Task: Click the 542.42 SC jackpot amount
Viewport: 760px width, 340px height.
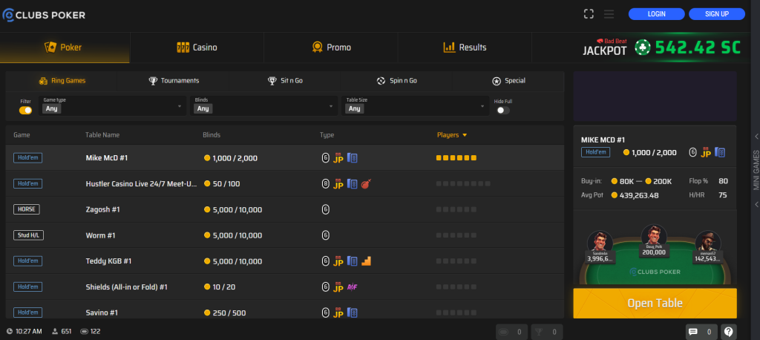Action: 698,47
